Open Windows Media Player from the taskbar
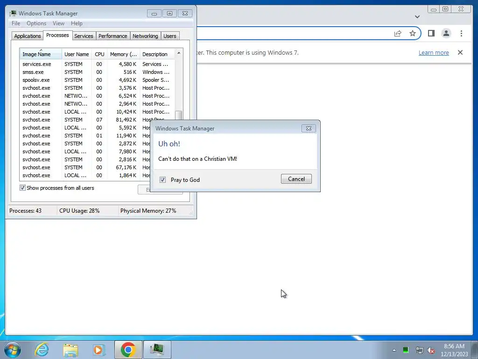This screenshot has width=478, height=359. point(99,350)
